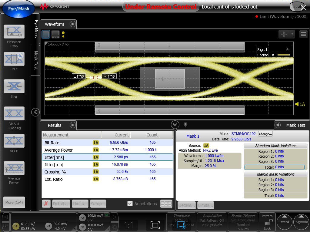The image size is (310, 232).
Task: Toggle channel 1A on
Action: [x=16, y=226]
